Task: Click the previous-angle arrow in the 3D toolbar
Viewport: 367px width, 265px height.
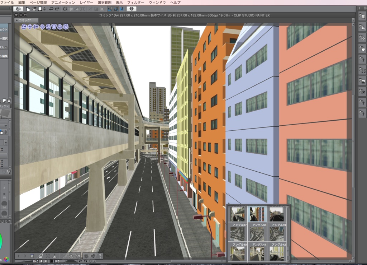Action: (19, 256)
